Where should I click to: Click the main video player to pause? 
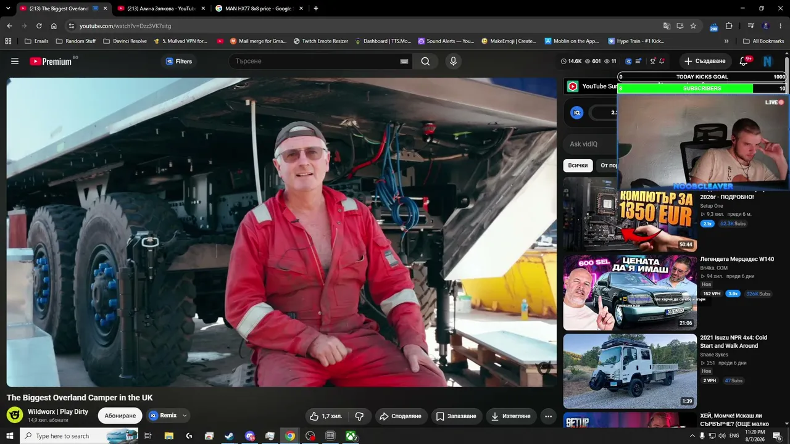pyautogui.click(x=281, y=232)
